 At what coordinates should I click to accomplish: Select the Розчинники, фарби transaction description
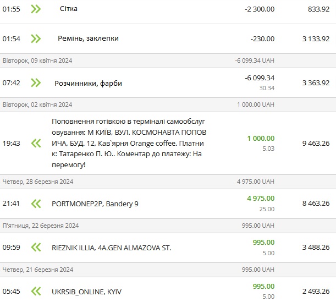[88, 83]
